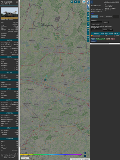This screenshot has width=120, height=160.
Task: Click the altitude color scale bar
Action: 51,155
